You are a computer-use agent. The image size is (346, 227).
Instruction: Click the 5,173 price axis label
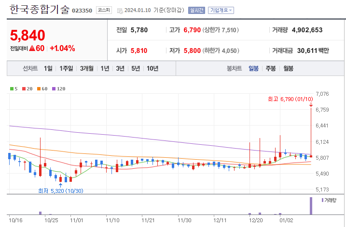point(322,189)
